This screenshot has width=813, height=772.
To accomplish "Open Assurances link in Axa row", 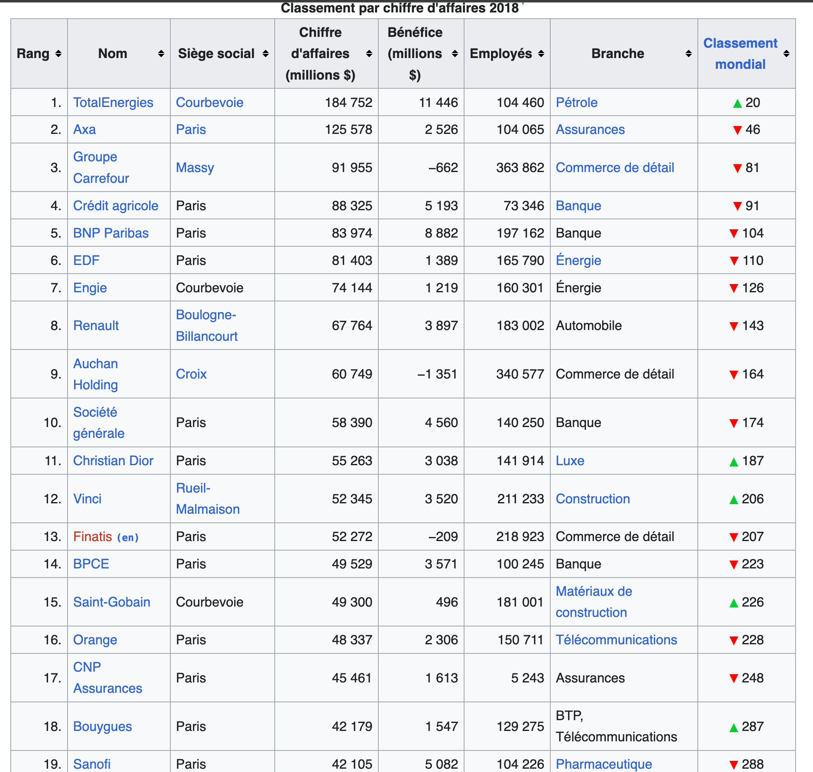I will [x=590, y=129].
